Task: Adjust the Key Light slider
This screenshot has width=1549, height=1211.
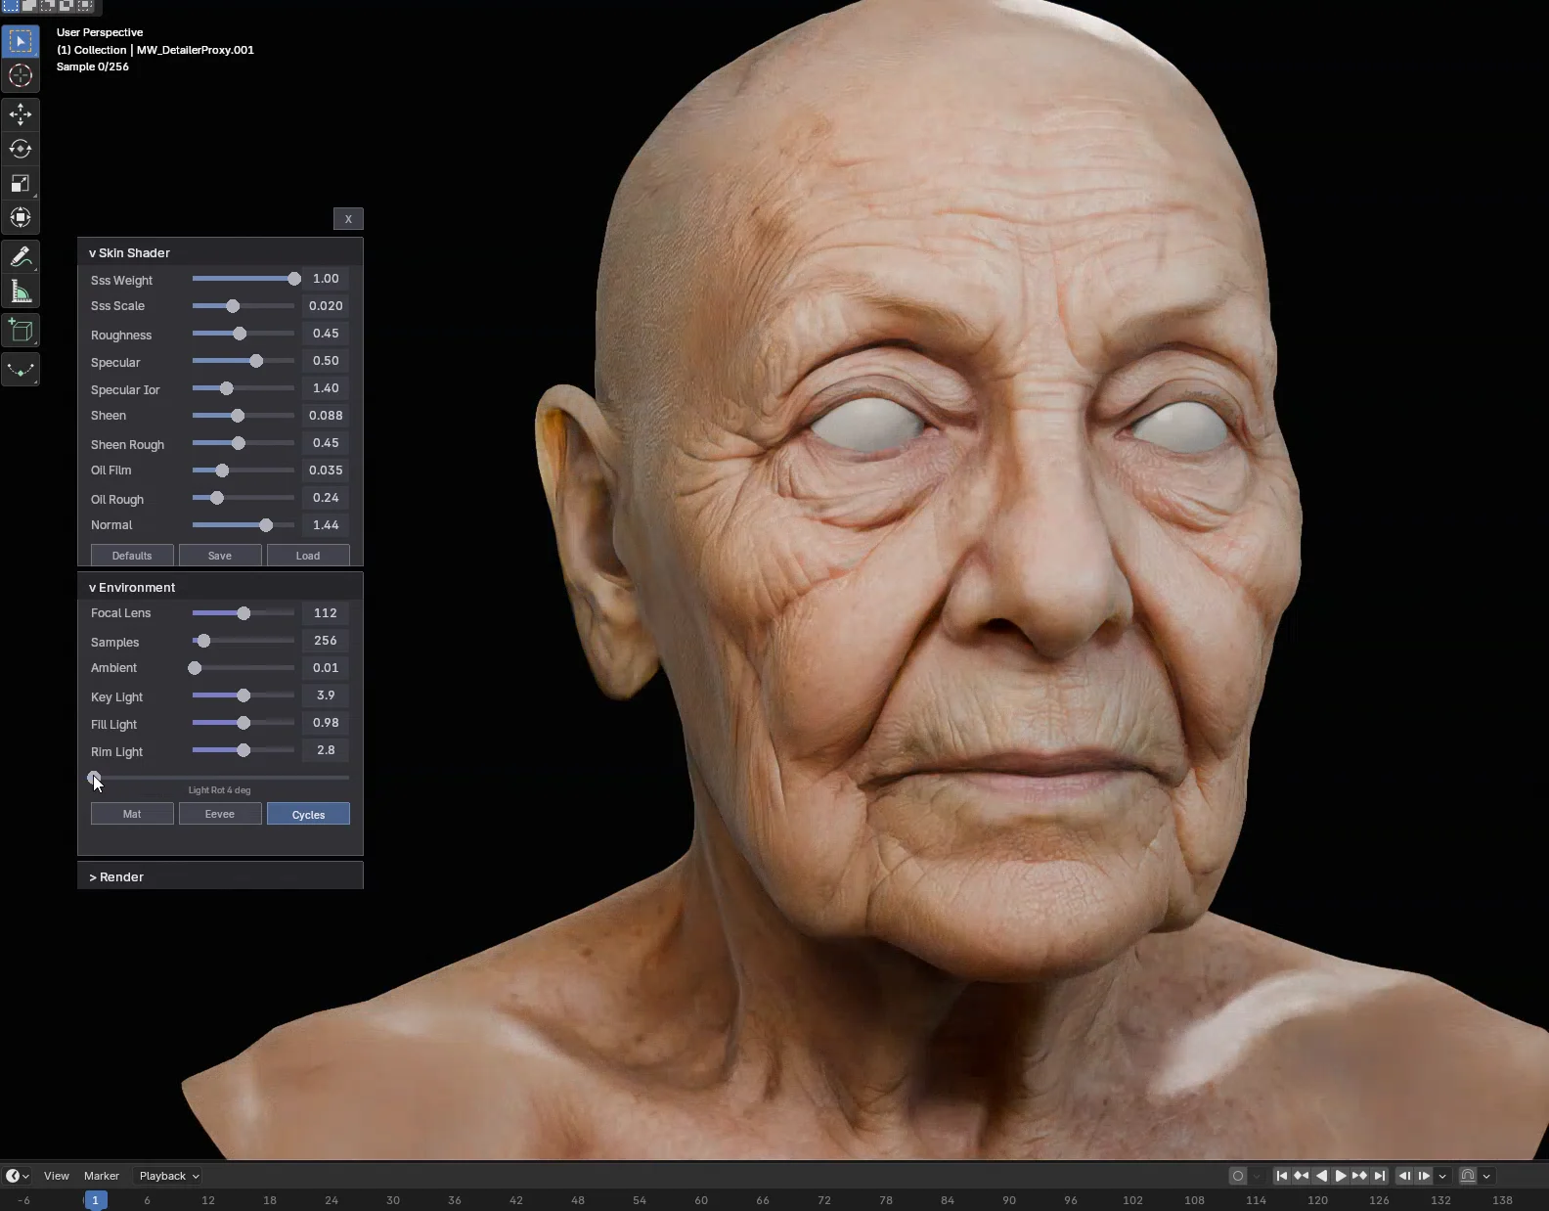Action: click(x=243, y=695)
